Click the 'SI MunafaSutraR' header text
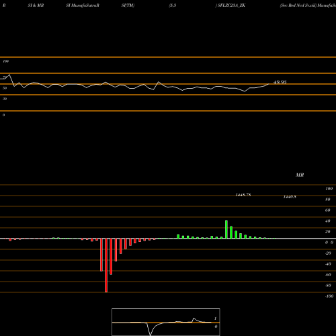Image resolution: width=336 pixels, height=336 pixels. pos(83,5)
